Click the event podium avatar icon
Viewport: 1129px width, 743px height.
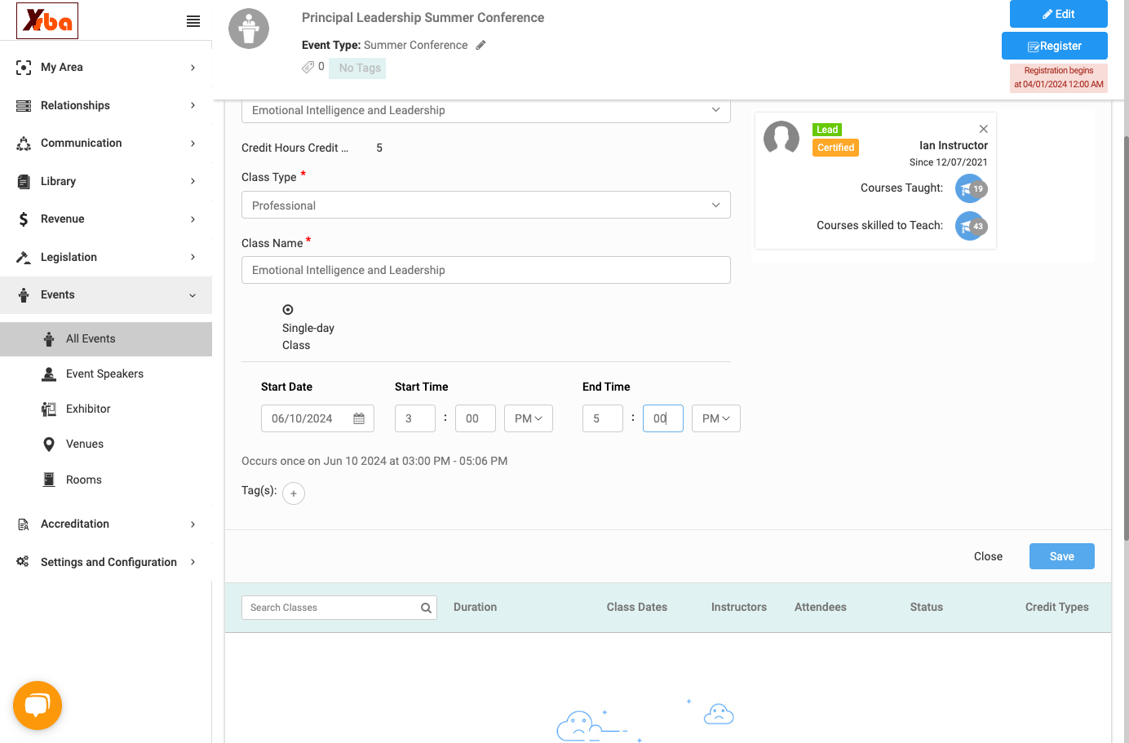pyautogui.click(x=249, y=29)
